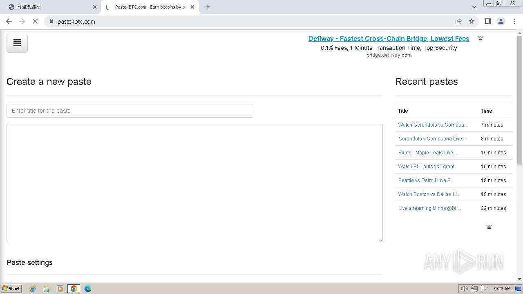
Task: Click bridge.defiway.com ad URL text
Action: (389, 55)
